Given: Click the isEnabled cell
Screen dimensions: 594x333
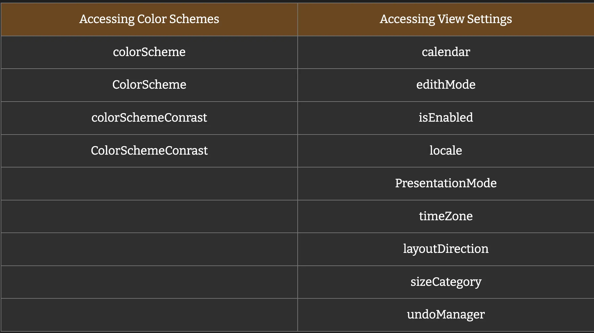Looking at the screenshot, I should (446, 118).
